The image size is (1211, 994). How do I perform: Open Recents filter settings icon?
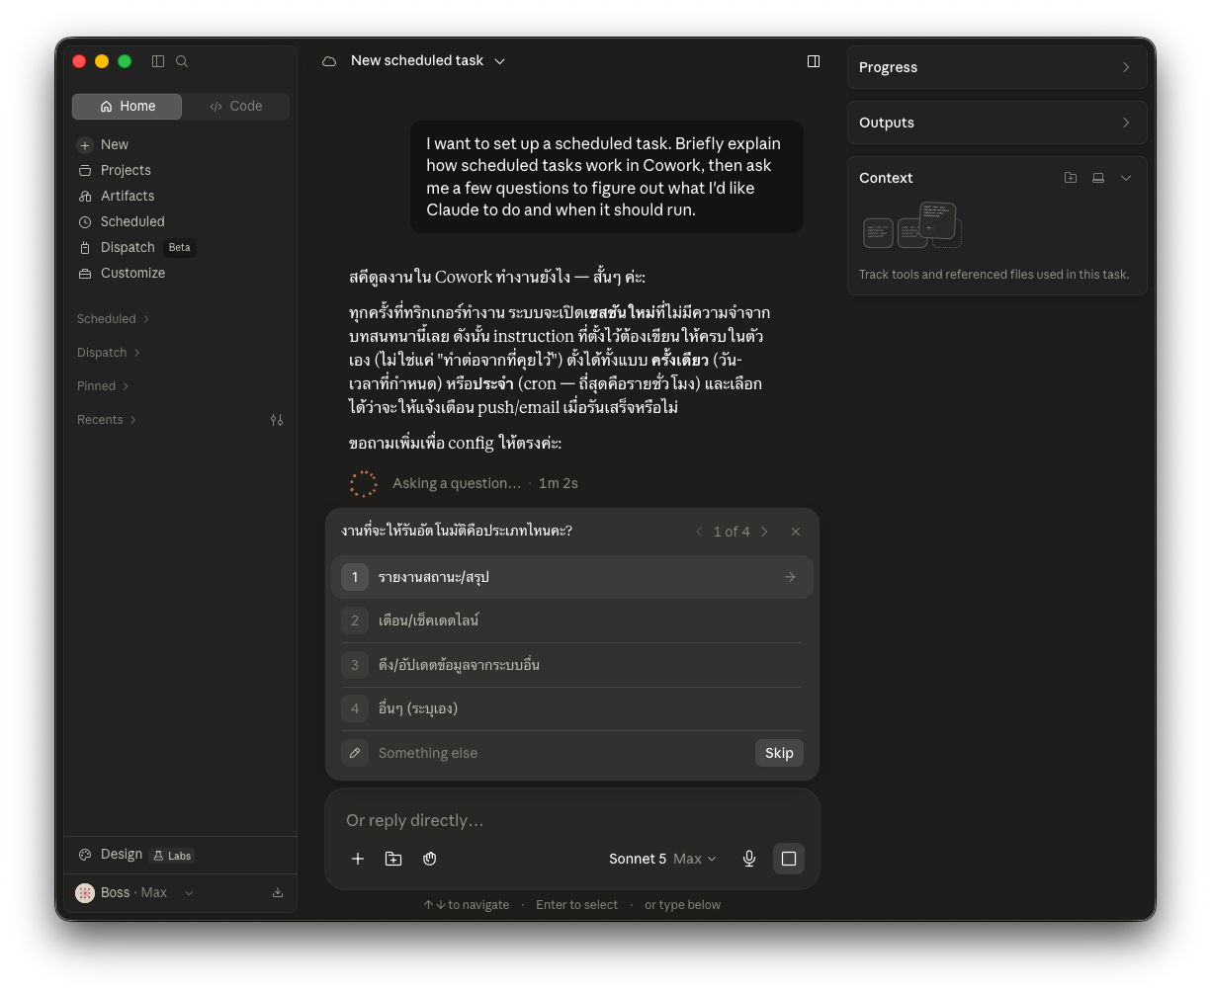(277, 420)
